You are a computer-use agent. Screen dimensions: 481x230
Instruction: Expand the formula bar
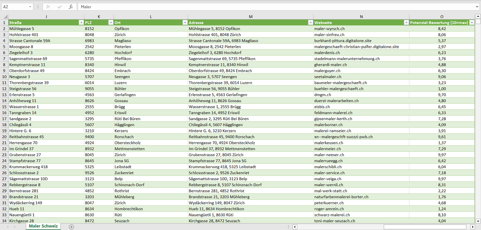coord(477,7)
